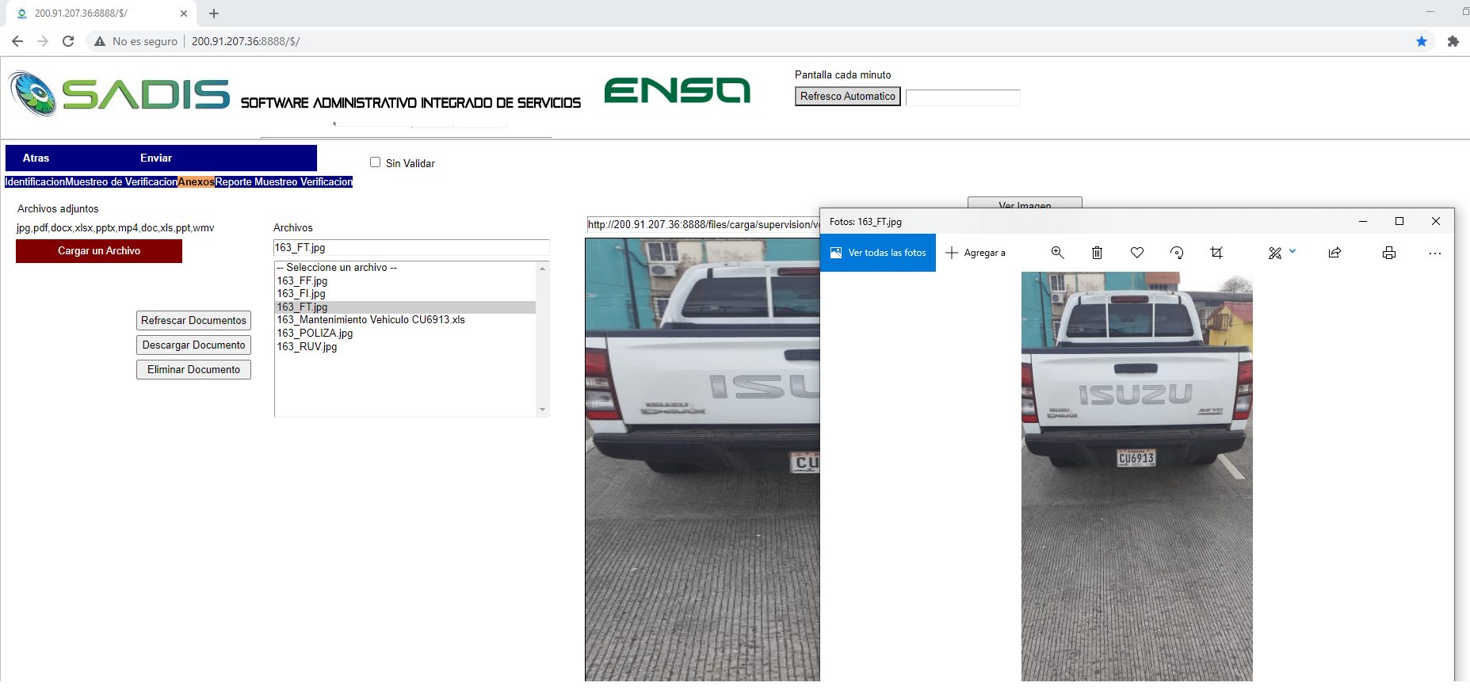The height and width of the screenshot is (694, 1470).
Task: Select 163_Mantenimiento Vehiculo CU6913.xls file
Action: (405, 320)
